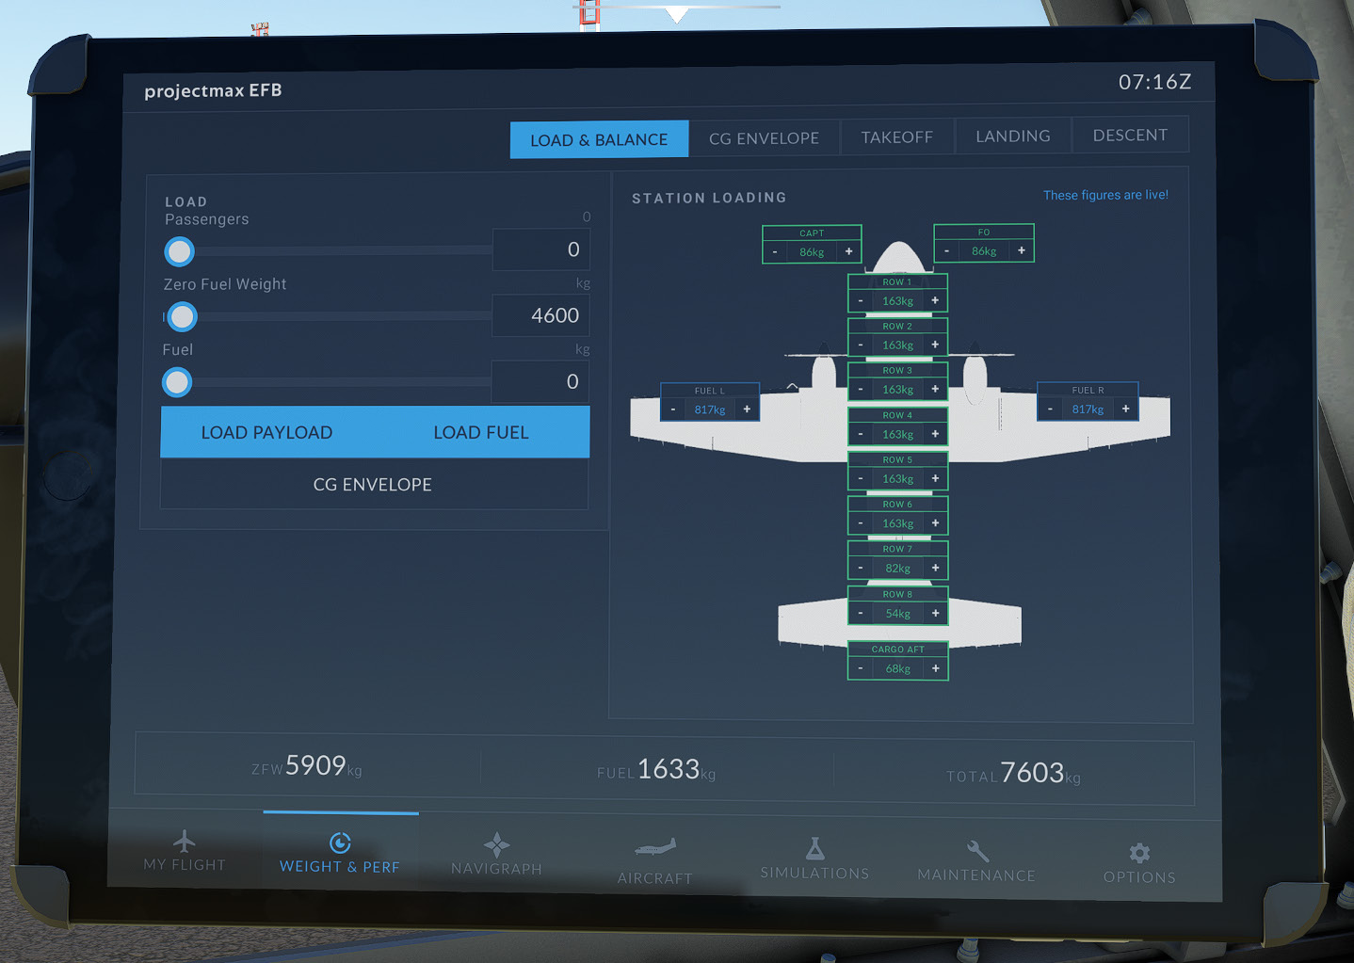Decrease Row 1 weight with minus
The width and height of the screenshot is (1354, 963).
pyautogui.click(x=861, y=301)
